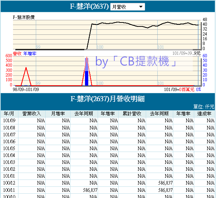Select the 101/03 row date cell
217x198 pixels.
point(9,162)
